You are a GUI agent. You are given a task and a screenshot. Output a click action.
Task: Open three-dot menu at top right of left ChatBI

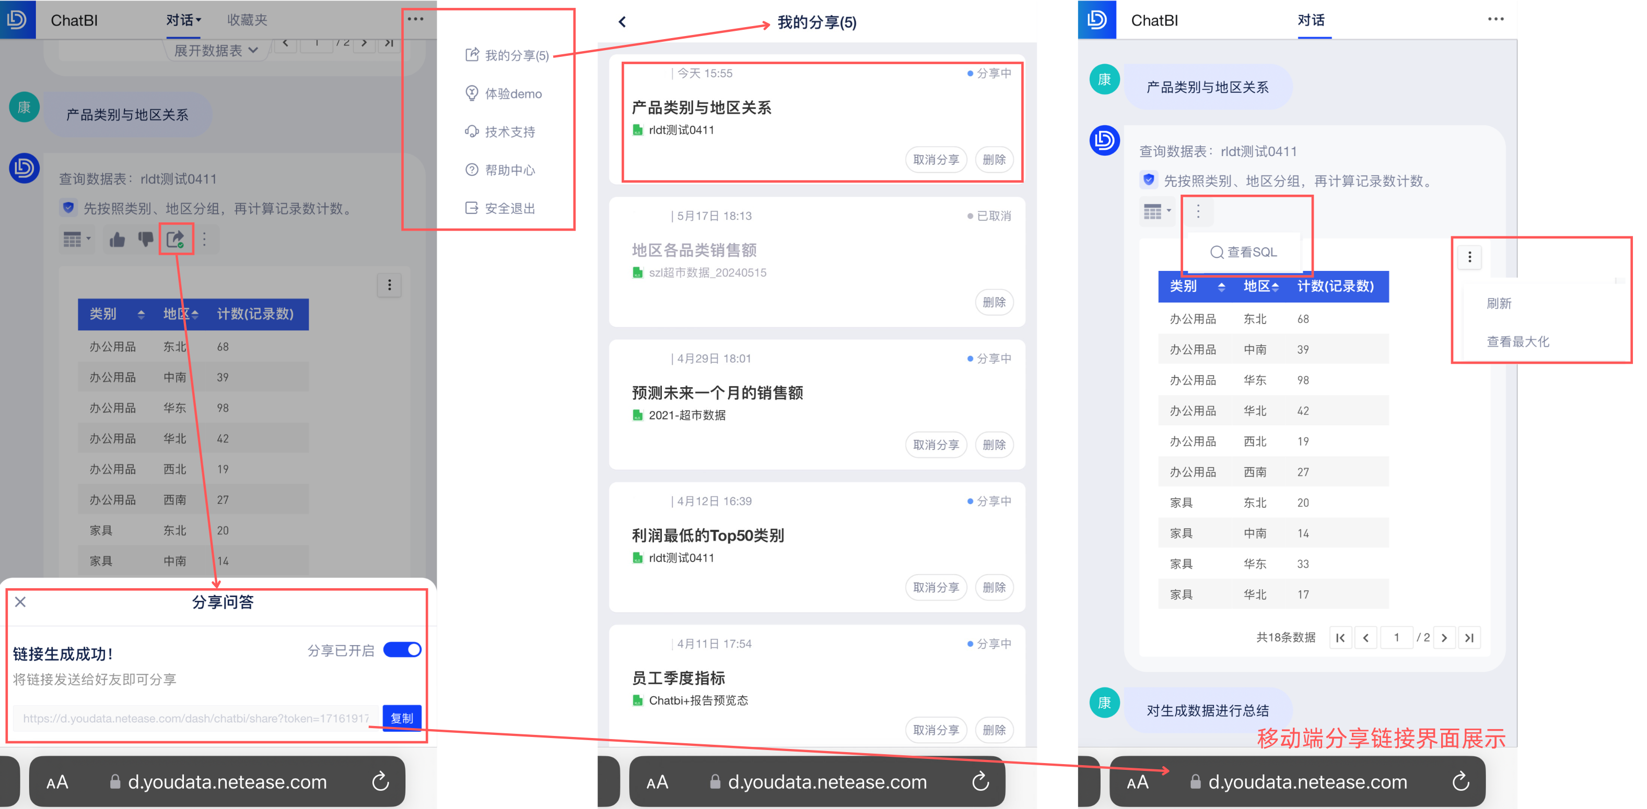416,19
